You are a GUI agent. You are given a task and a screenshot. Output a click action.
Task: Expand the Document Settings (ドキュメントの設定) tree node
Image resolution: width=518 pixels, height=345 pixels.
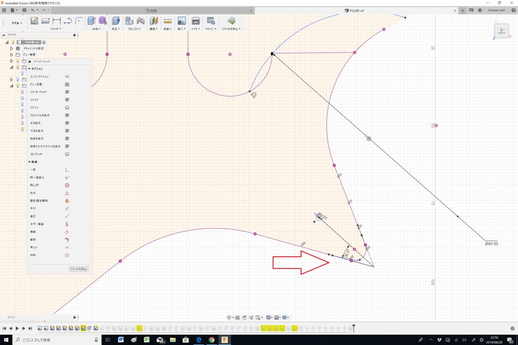pos(11,48)
